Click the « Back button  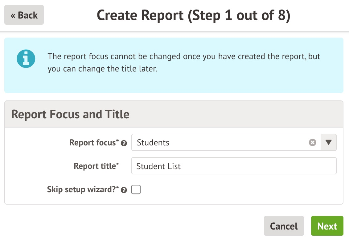[x=24, y=15]
